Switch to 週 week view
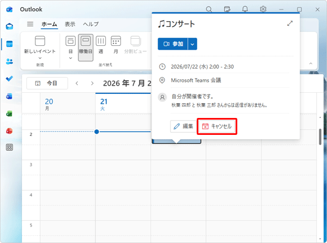The height and width of the screenshot is (243, 327). coord(101,45)
